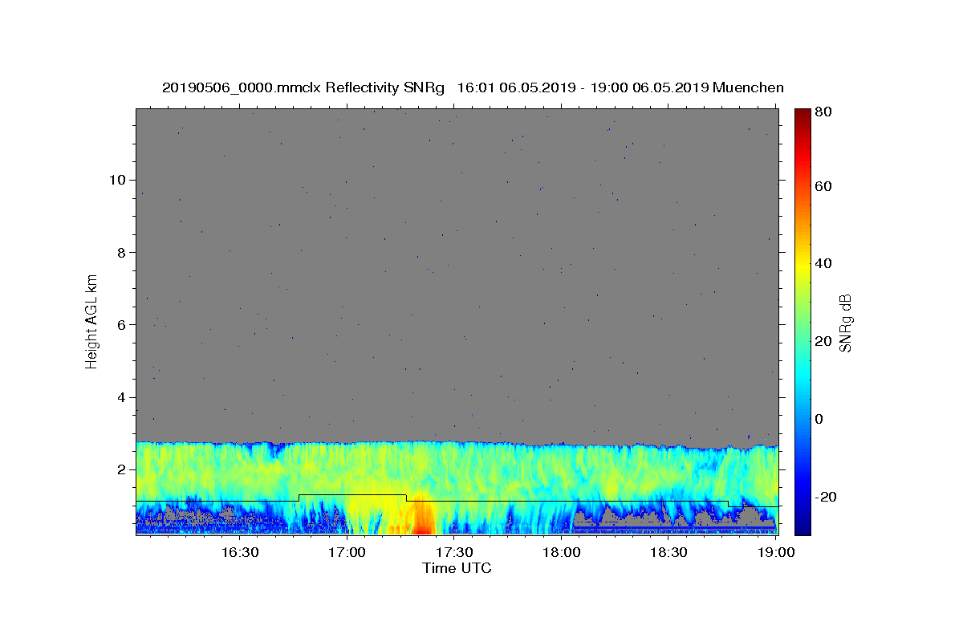The image size is (963, 642).
Task: Select the 18:30 time tick label
Action: (x=669, y=552)
